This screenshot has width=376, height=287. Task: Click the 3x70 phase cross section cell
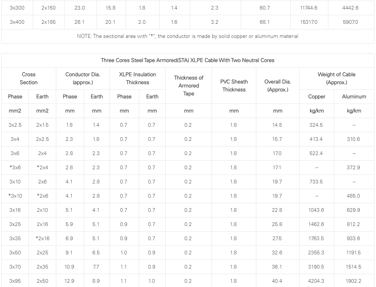point(15,267)
